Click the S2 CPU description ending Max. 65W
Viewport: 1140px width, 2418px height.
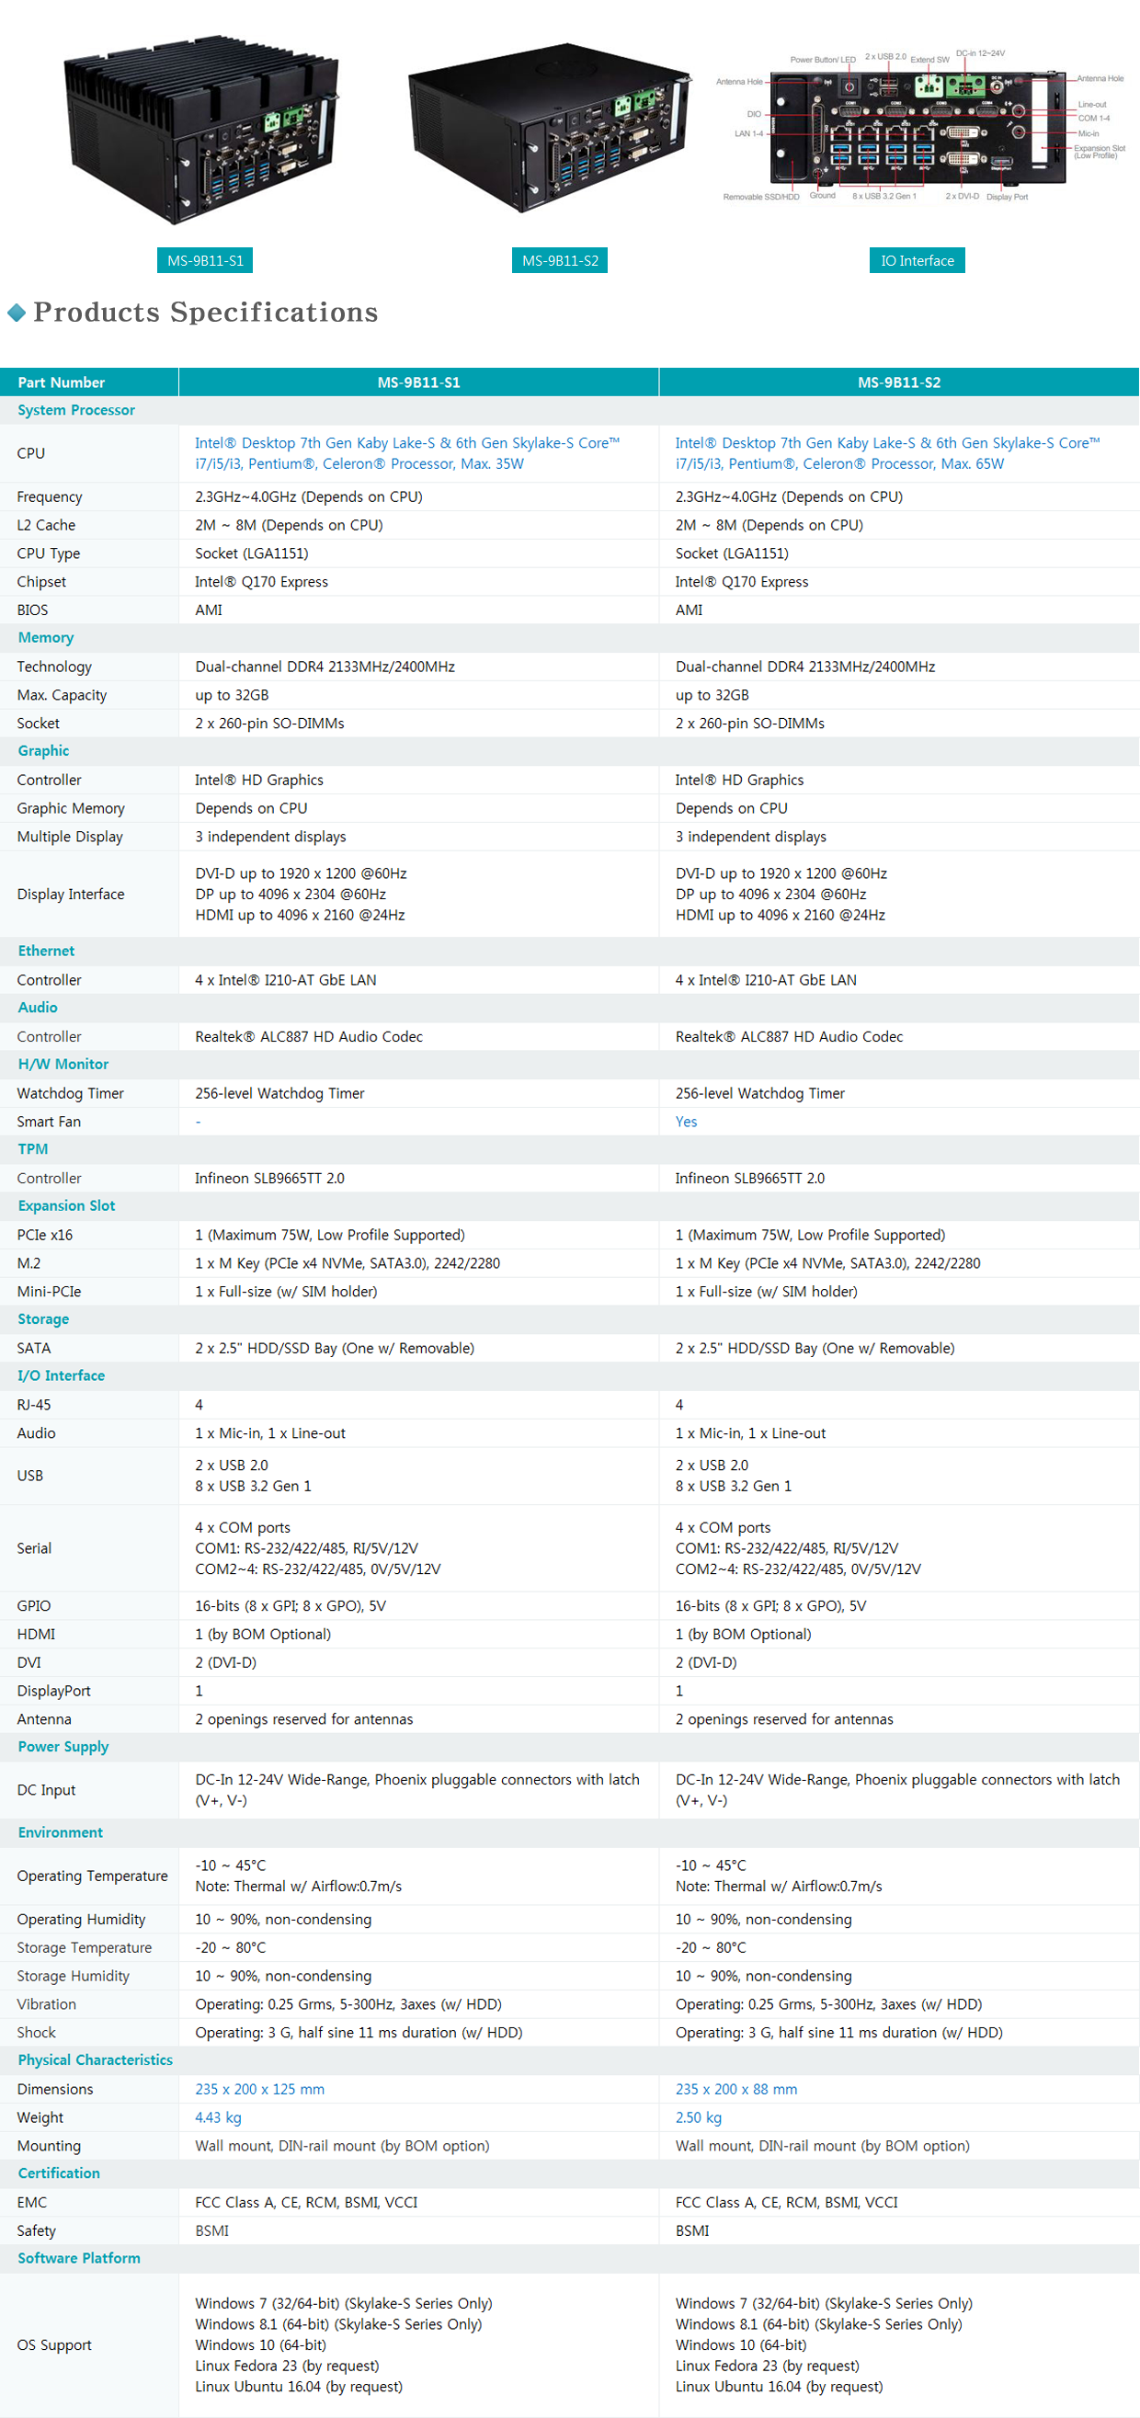point(887,453)
